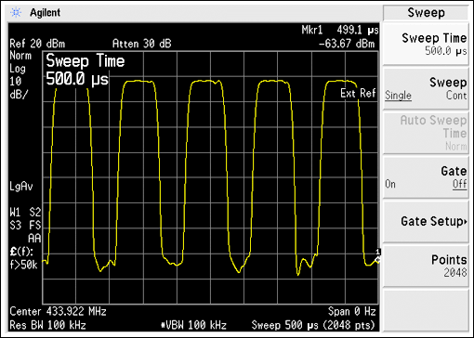Click the 'Ref 20 dBm' label
The image size is (474, 338).
click(x=37, y=44)
